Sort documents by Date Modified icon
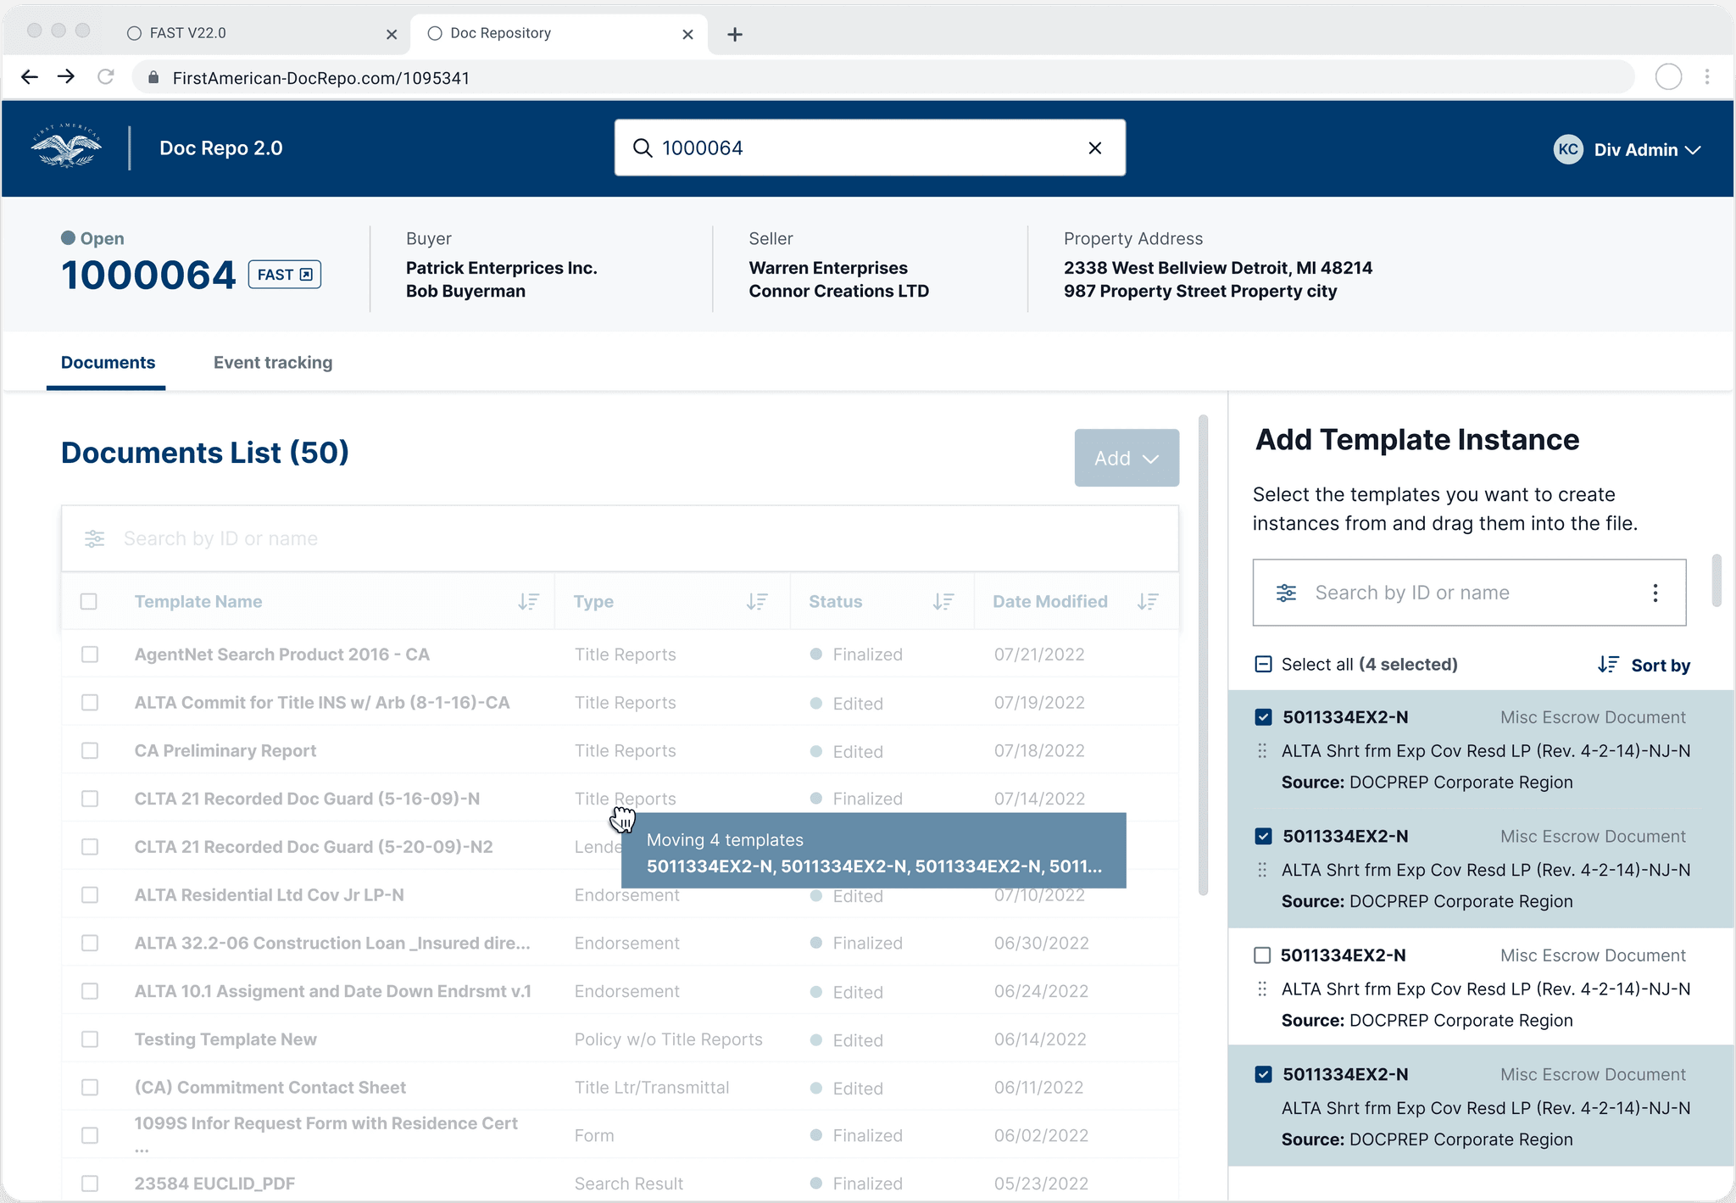This screenshot has width=1736, height=1203. pyautogui.click(x=1148, y=601)
